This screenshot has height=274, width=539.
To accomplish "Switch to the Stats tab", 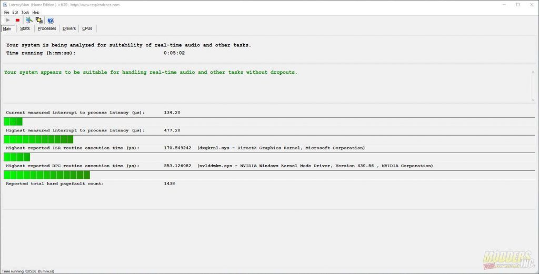I will coord(25,28).
